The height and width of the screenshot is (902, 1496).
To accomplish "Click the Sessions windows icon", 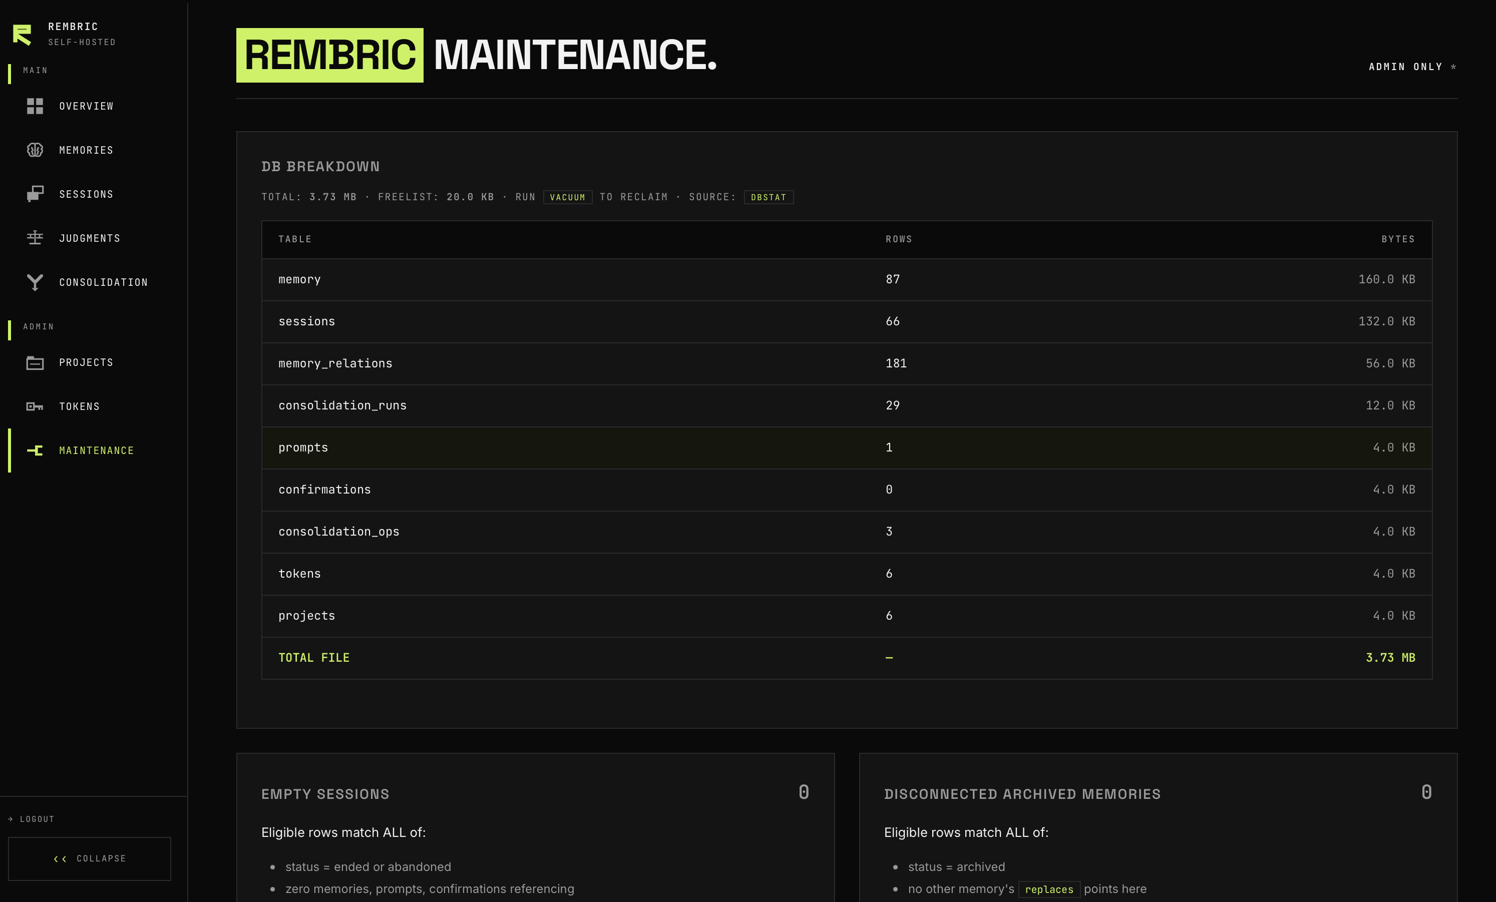I will coord(35,194).
